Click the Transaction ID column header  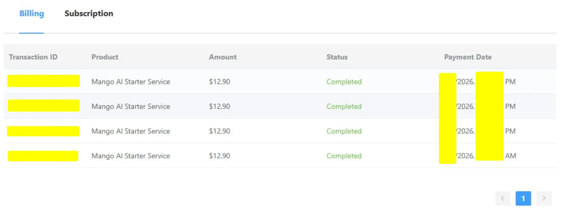coord(33,57)
